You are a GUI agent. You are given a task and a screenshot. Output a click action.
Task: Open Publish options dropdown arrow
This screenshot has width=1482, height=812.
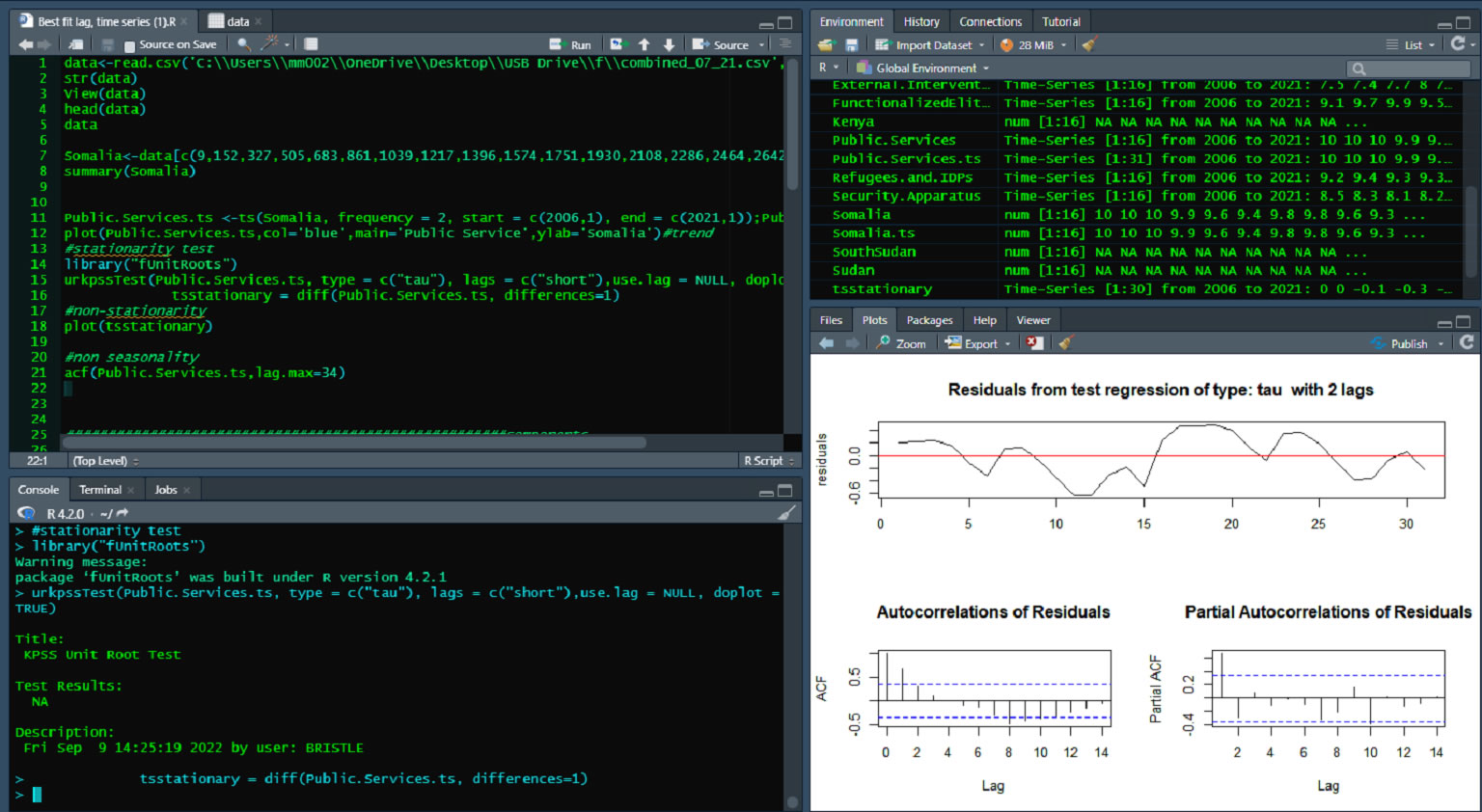pos(1441,344)
